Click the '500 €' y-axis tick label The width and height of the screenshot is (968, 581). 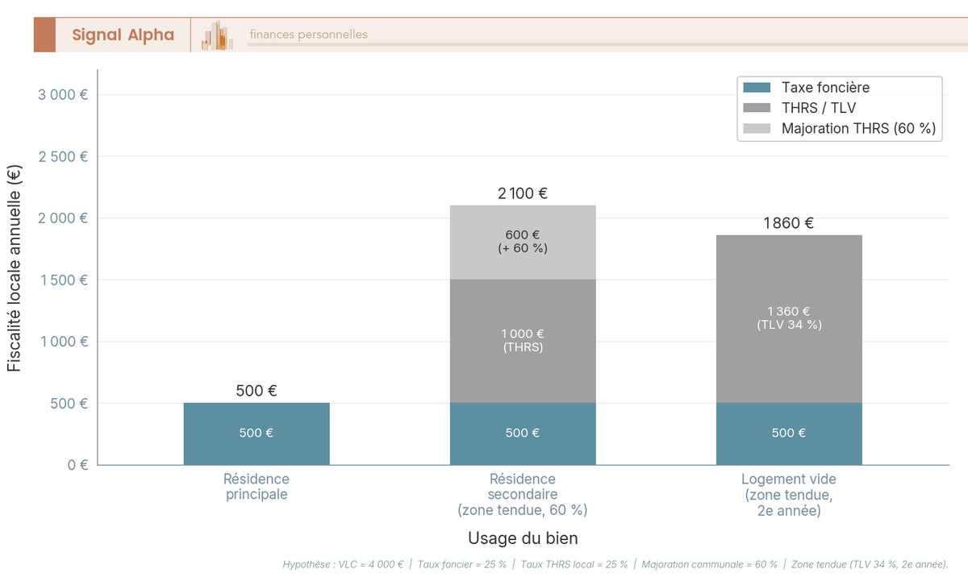[x=69, y=404]
